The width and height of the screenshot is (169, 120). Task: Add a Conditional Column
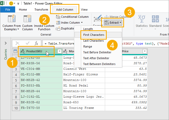[x=72, y=17]
